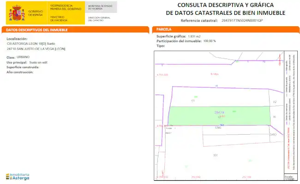Click the 'Uso principal:' label

click(17, 62)
